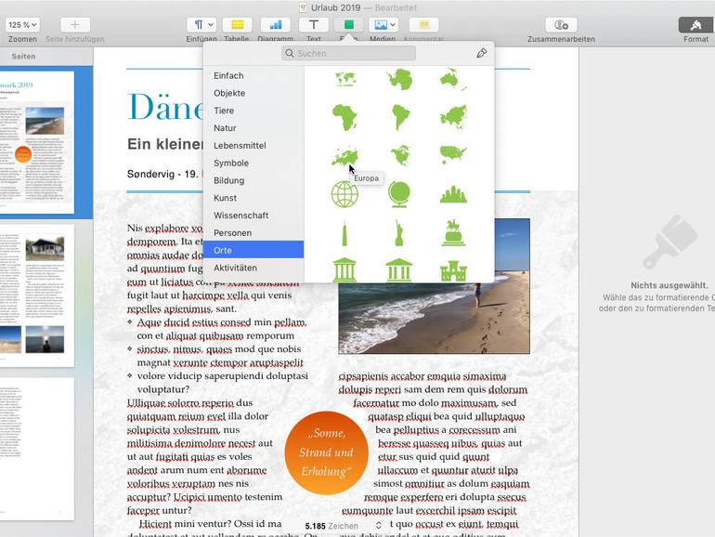This screenshot has height=537, width=715.
Task: Click the pen draw-shape icon
Action: tap(482, 53)
